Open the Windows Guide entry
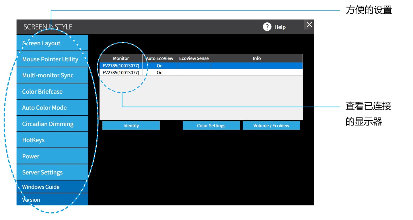 pos(52,187)
